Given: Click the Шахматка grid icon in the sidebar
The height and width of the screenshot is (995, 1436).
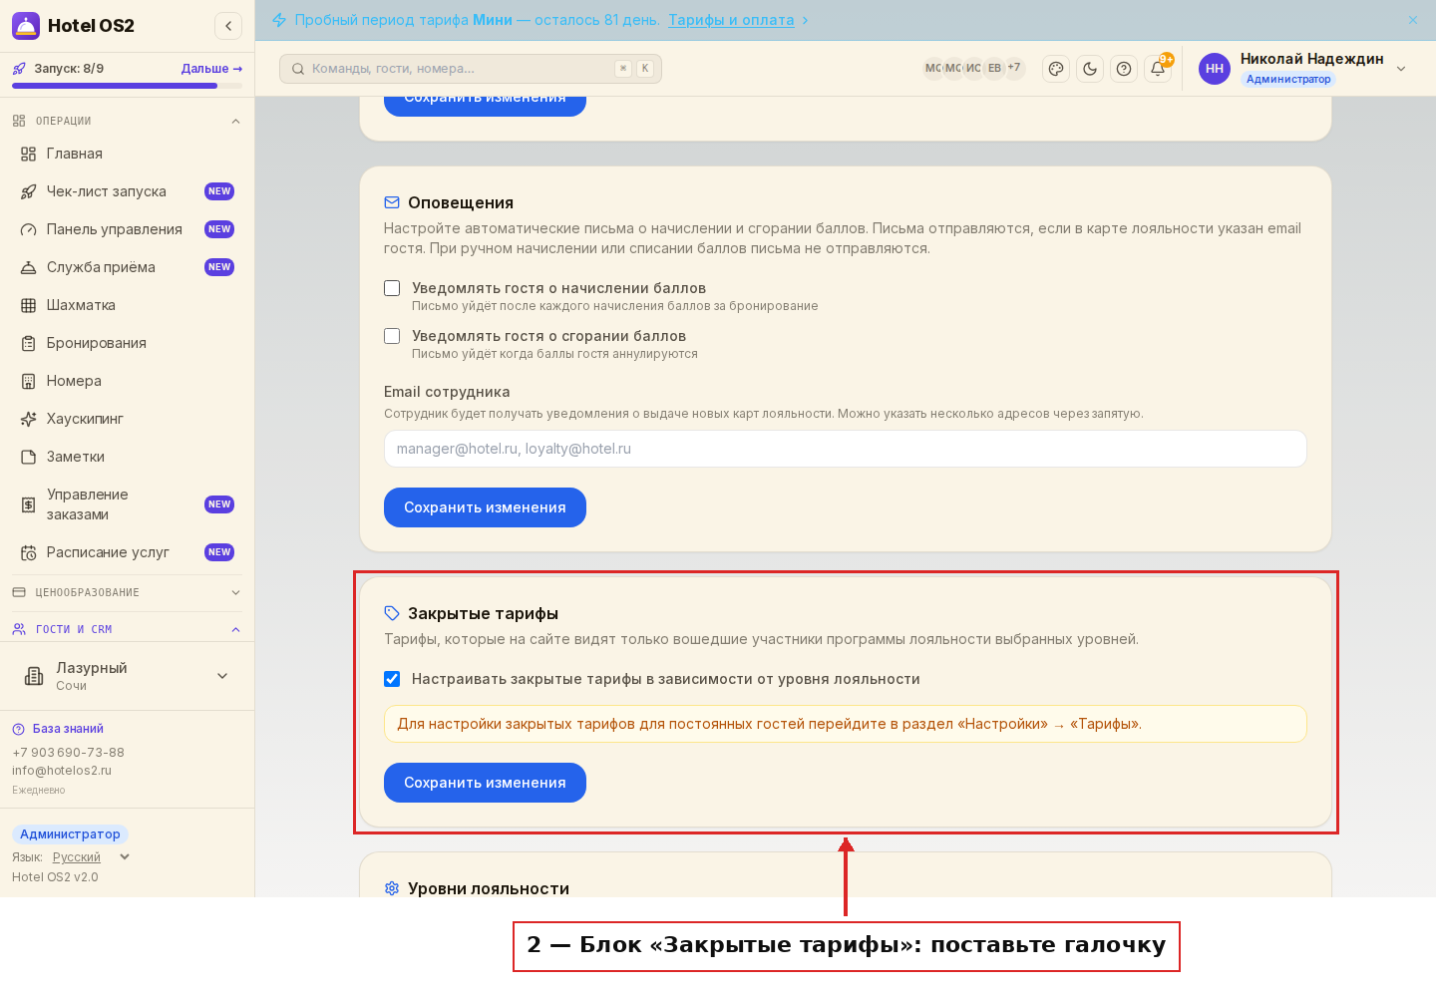Looking at the screenshot, I should coord(29,305).
